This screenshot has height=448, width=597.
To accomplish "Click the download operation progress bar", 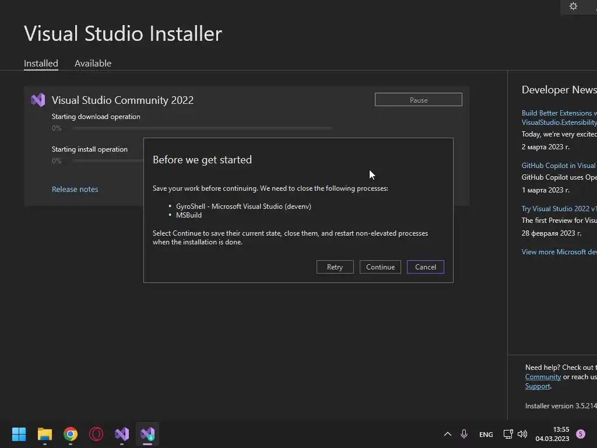I will [202, 128].
